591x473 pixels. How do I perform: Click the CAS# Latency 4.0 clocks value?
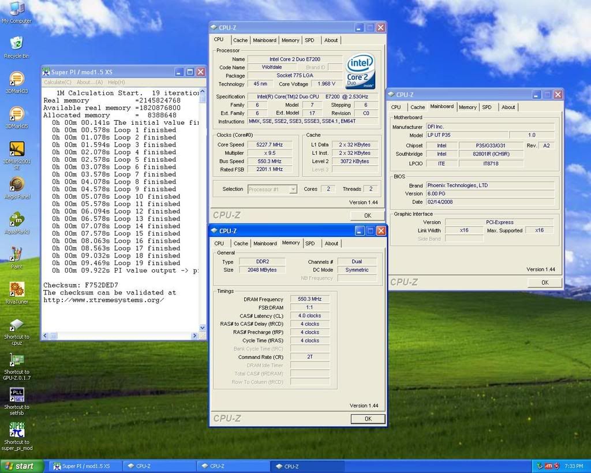[309, 316]
